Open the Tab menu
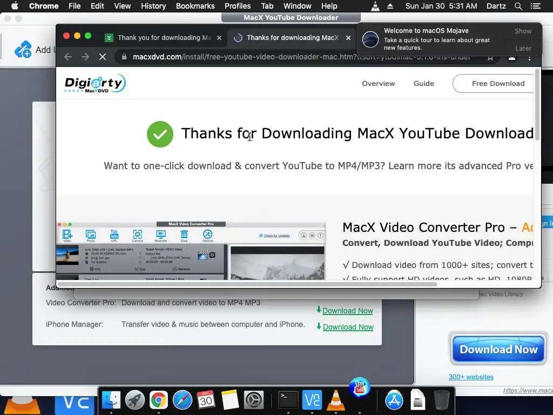Screen dimensions: 553x415 [x=267, y=6]
